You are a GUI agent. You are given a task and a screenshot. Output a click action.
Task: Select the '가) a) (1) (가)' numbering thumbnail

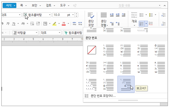[x=91, y=67]
